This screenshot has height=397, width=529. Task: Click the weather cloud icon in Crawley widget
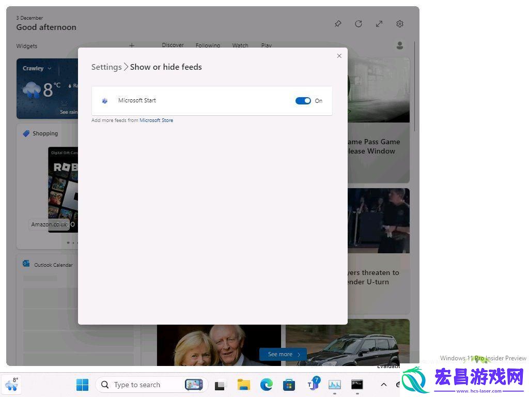click(32, 89)
